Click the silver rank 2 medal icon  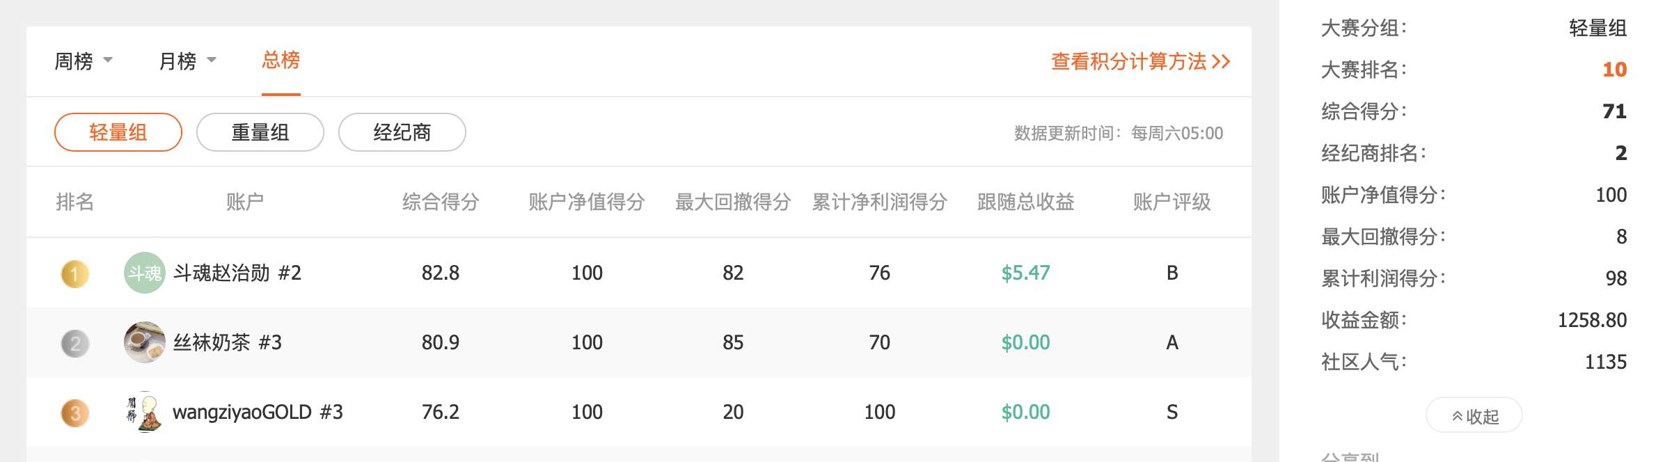coord(75,343)
